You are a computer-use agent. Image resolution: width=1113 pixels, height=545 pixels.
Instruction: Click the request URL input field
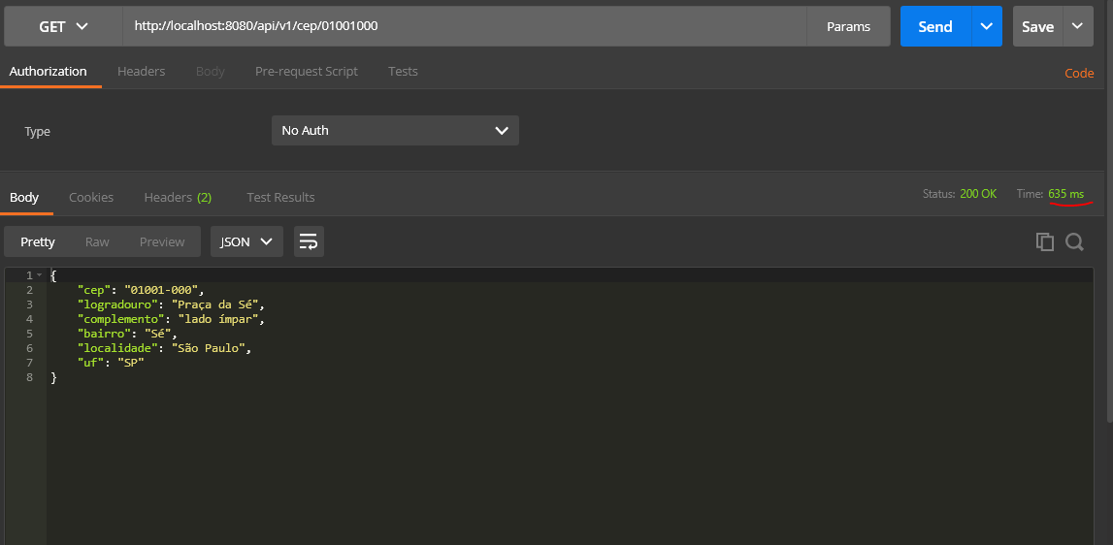[464, 26]
